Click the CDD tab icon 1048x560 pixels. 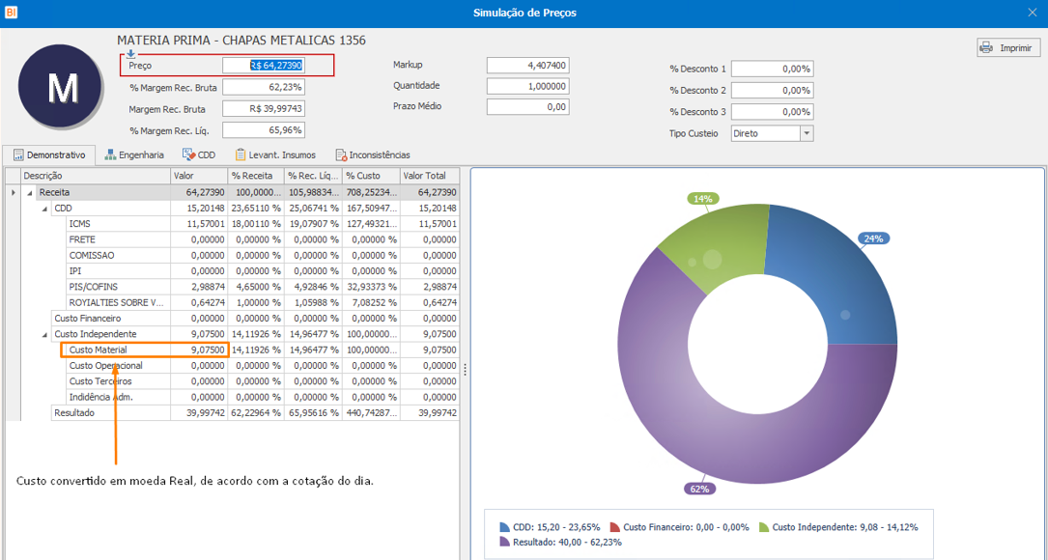(x=188, y=155)
